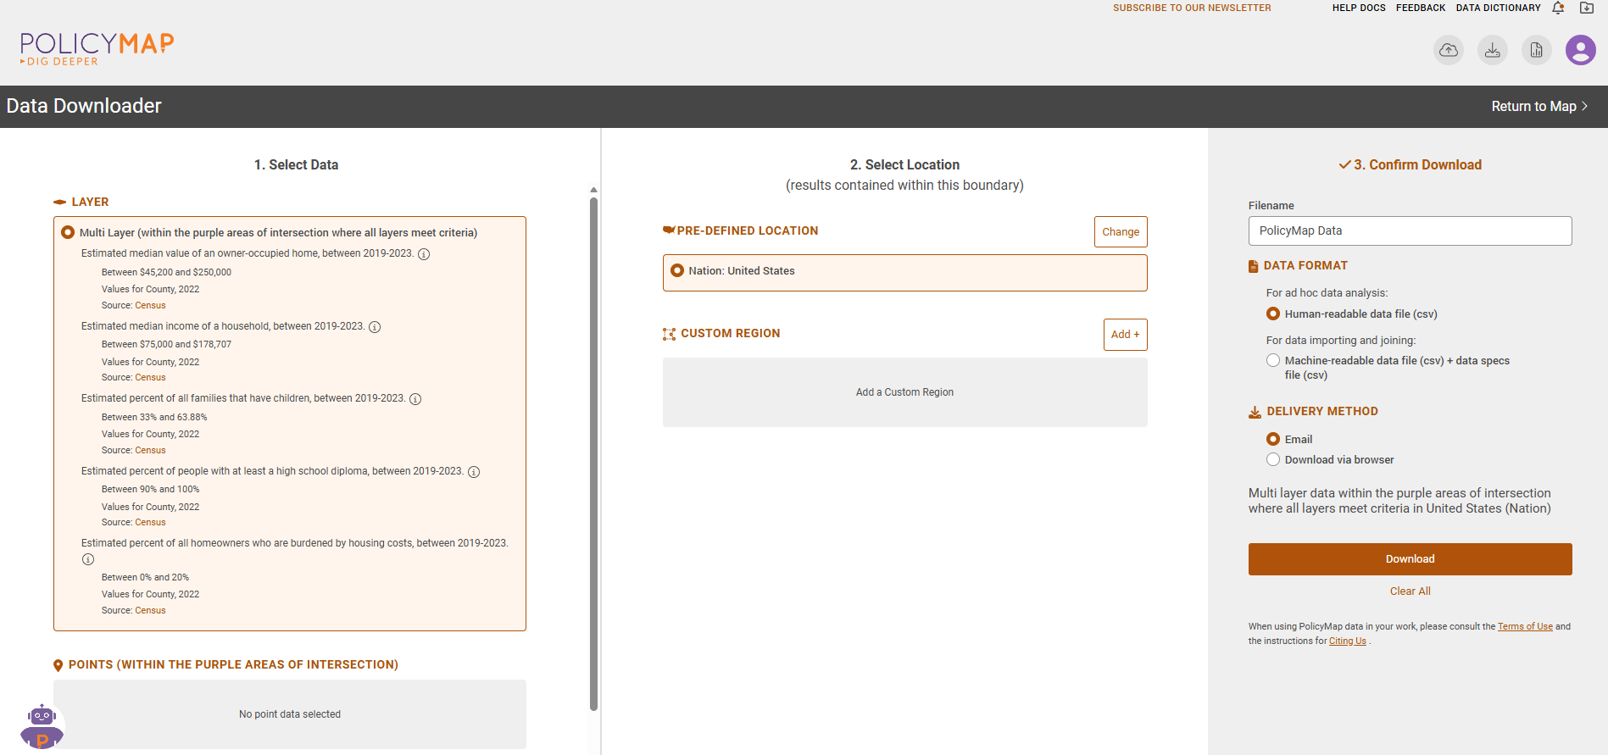Show info for burdened homeowners layer
The image size is (1608, 755).
click(88, 559)
